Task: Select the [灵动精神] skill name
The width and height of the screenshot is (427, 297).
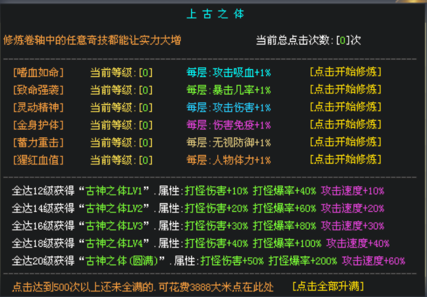Action: coord(39,107)
